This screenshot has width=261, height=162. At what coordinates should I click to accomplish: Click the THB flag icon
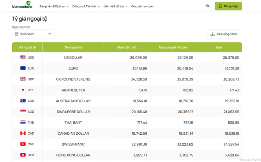(x=23, y=123)
